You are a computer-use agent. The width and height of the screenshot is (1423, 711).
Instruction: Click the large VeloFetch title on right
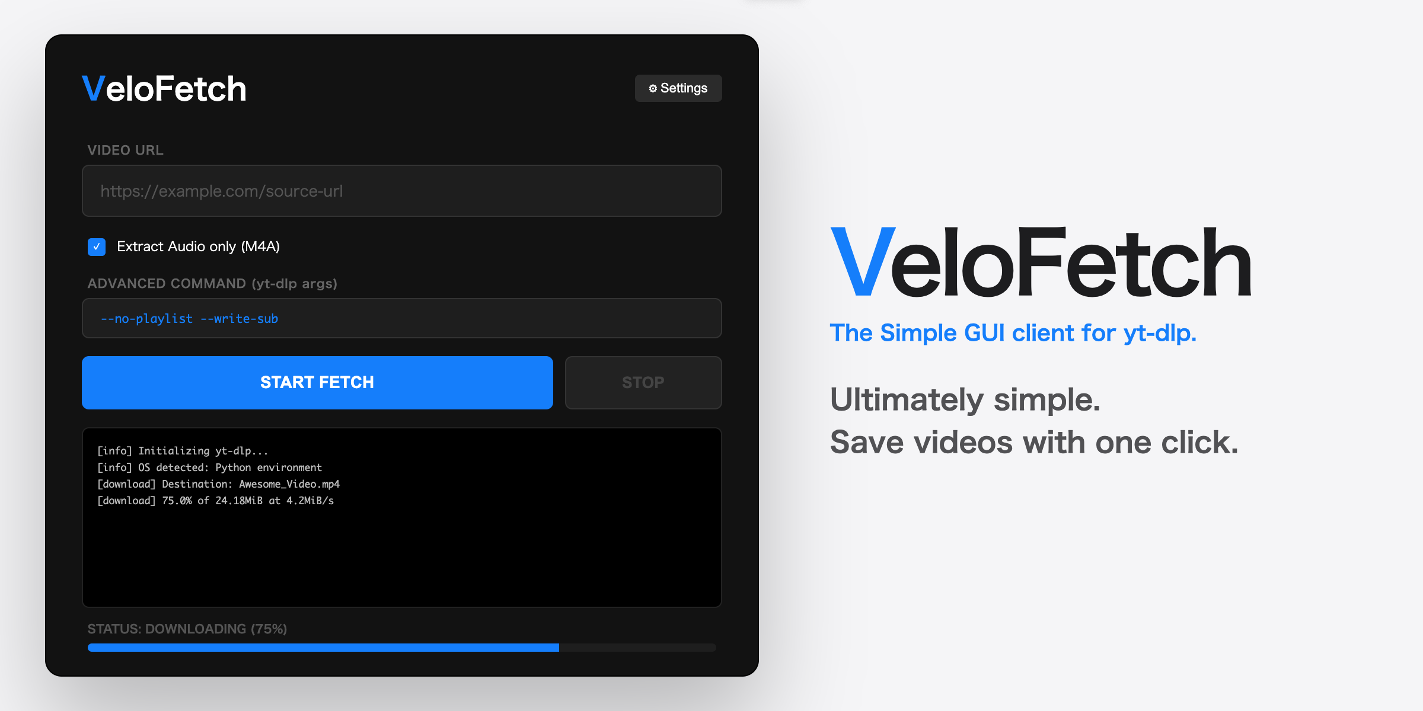[x=1041, y=262]
